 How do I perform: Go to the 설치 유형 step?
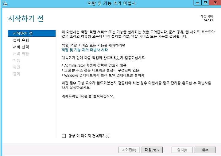pyautogui.click(x=21, y=40)
